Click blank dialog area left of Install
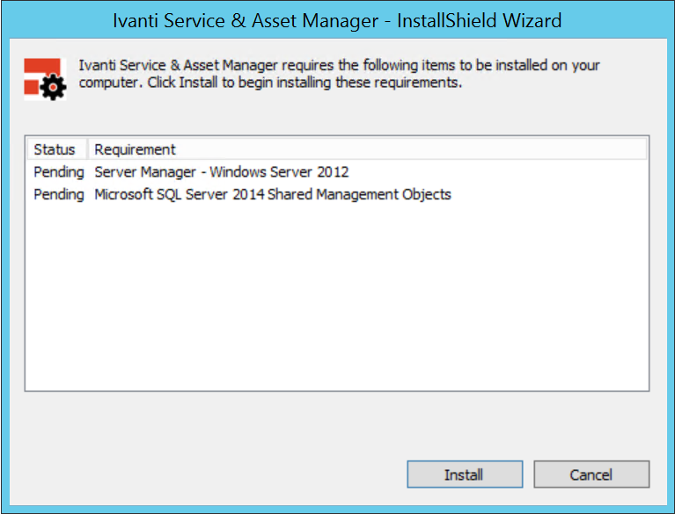 [x=207, y=474]
